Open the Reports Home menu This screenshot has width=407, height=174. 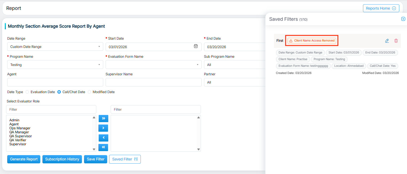click(x=381, y=8)
